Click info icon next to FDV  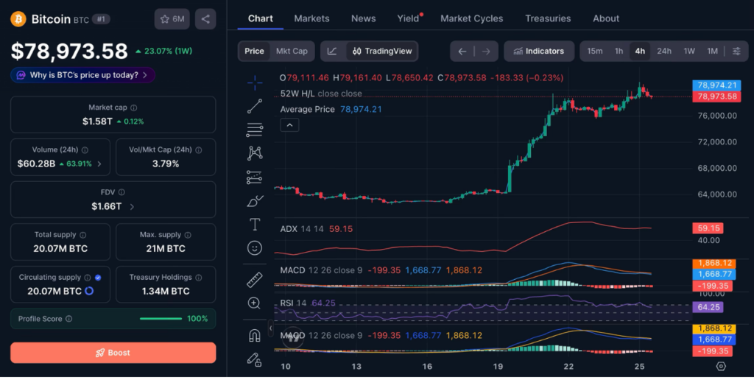[121, 192]
